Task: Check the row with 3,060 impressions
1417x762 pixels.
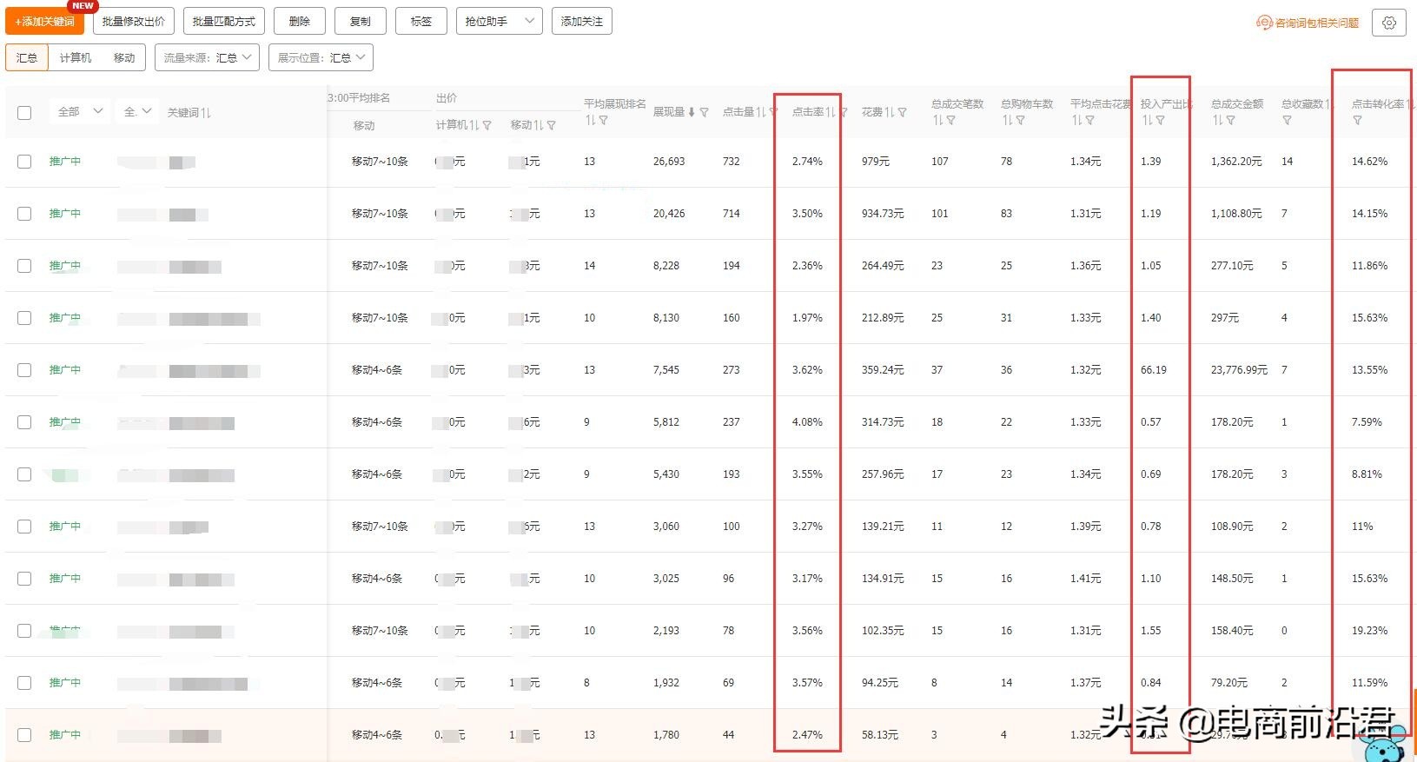Action: click(x=24, y=527)
